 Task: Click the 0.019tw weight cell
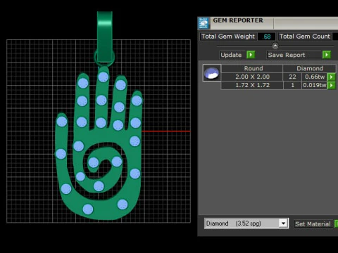click(315, 85)
